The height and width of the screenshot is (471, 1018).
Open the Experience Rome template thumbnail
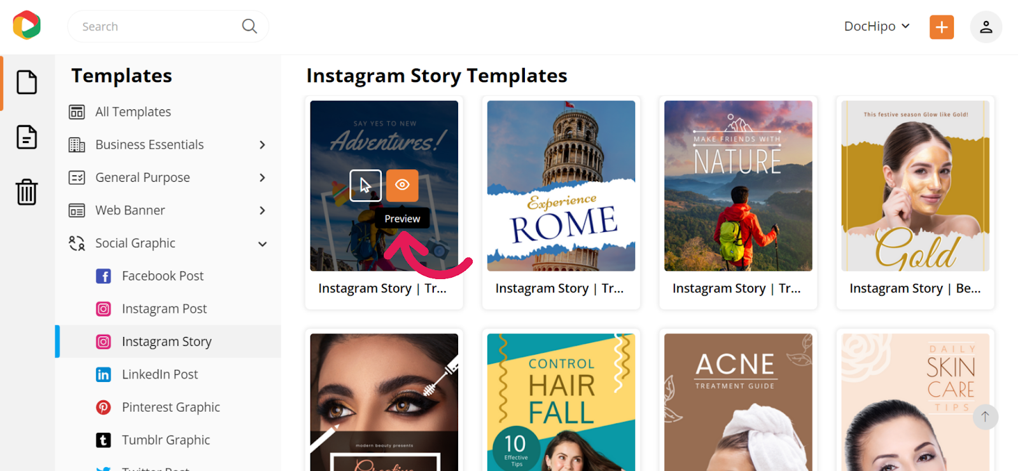point(561,186)
